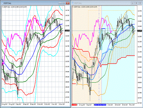The width and height of the screenshot is (143, 108).
Task: Click the 9 Nov 2017 date on right time axis
Action: tap(132, 105)
